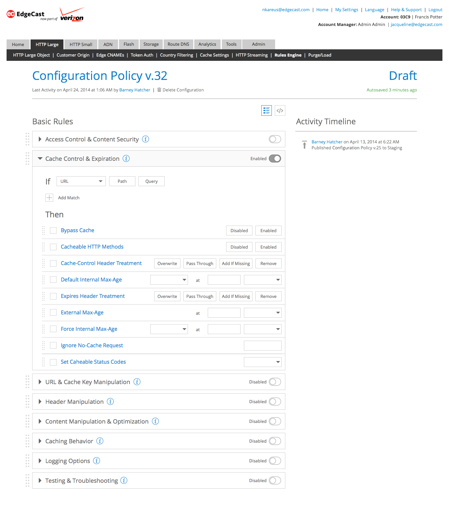449x513 pixels.
Task: Switch to the list view icon
Action: 267,110
